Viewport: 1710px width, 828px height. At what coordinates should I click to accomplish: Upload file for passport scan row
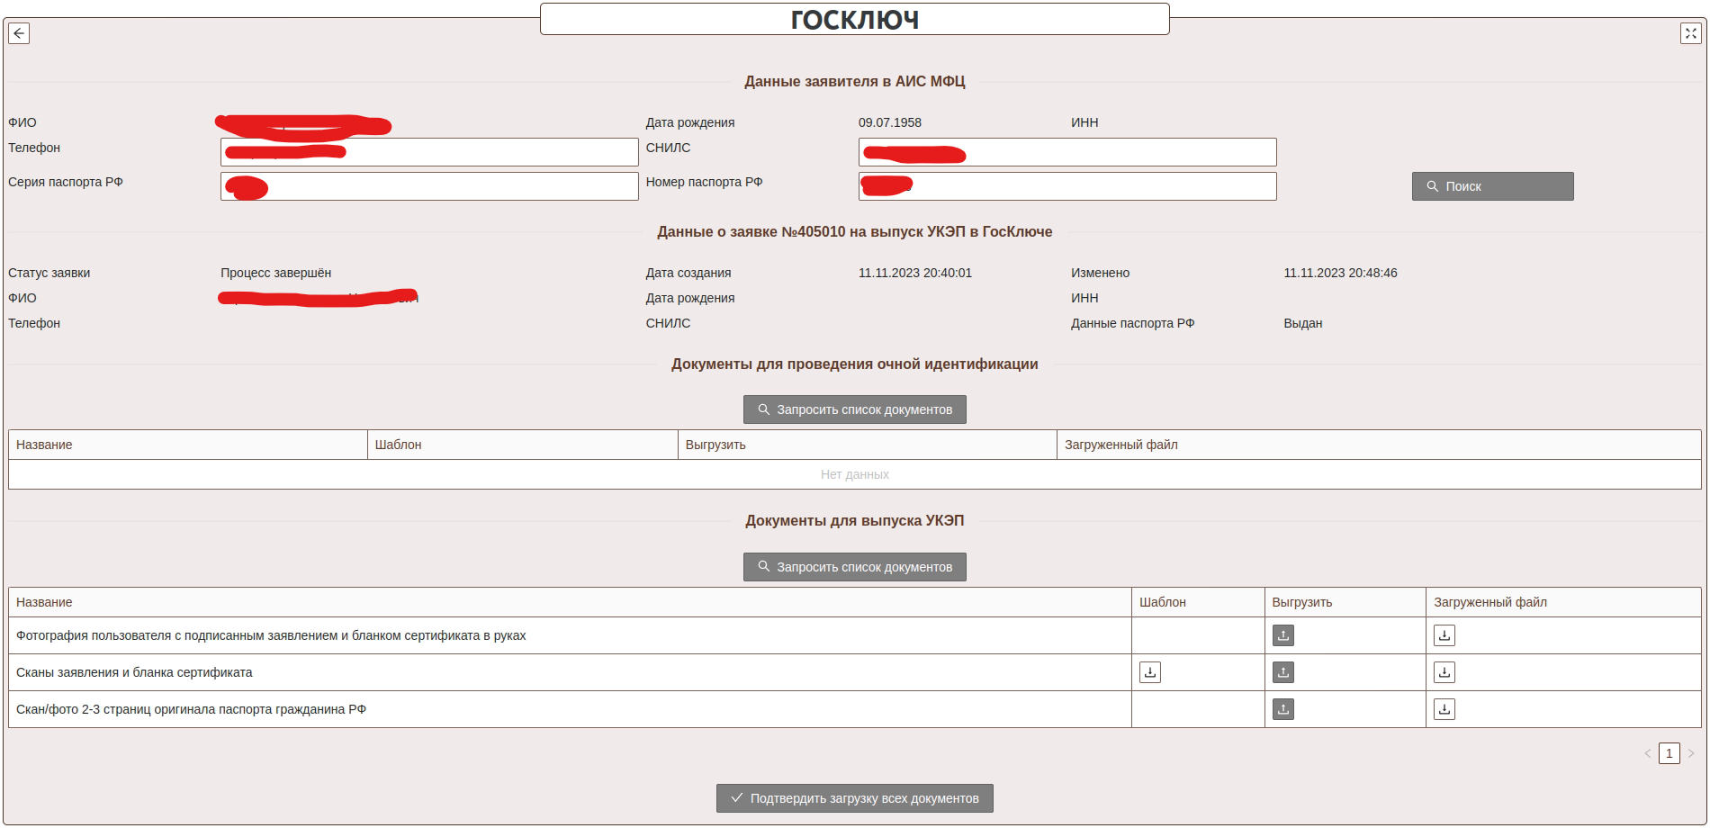point(1282,709)
